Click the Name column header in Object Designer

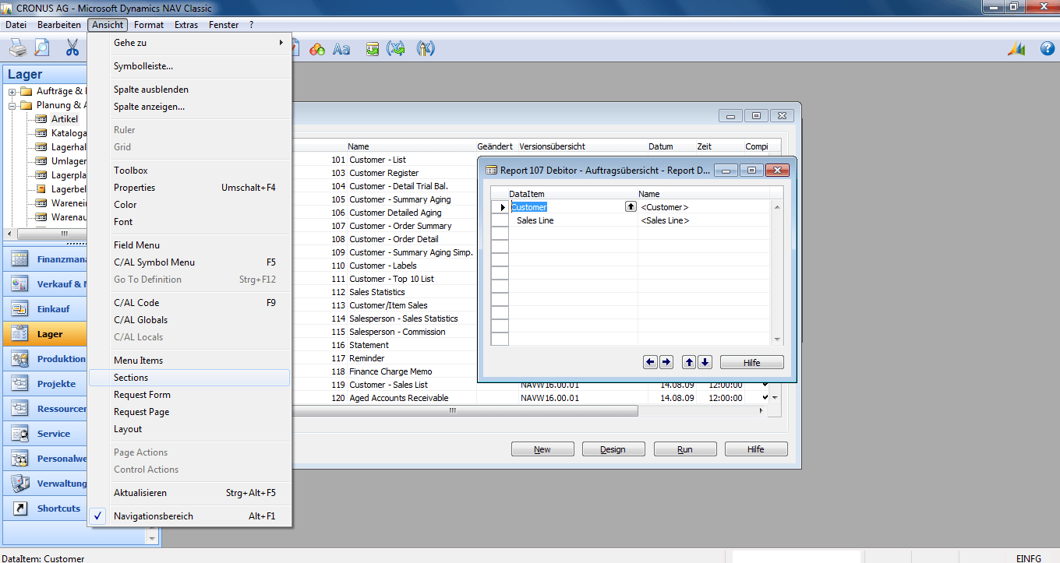[358, 146]
